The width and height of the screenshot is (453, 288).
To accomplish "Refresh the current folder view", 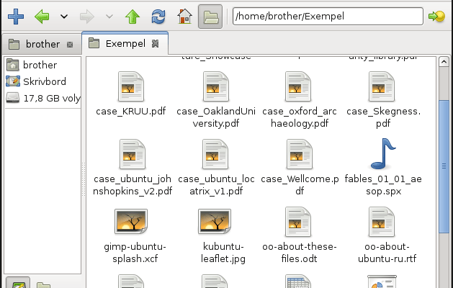I will coord(158,17).
